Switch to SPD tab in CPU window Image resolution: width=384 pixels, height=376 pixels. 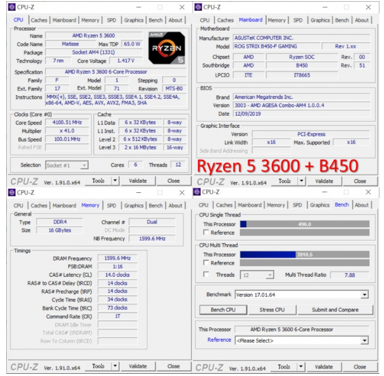(111, 20)
